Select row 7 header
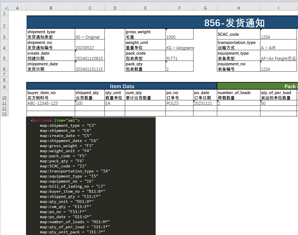 click(x=4, y=74)
